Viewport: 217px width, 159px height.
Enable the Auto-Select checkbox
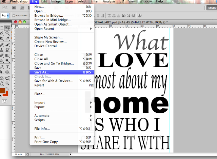pyautogui.click(x=14, y=15)
